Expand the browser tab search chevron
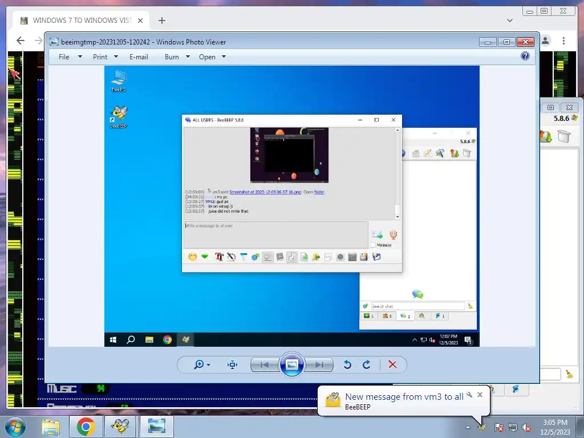The image size is (584, 438). (509, 21)
